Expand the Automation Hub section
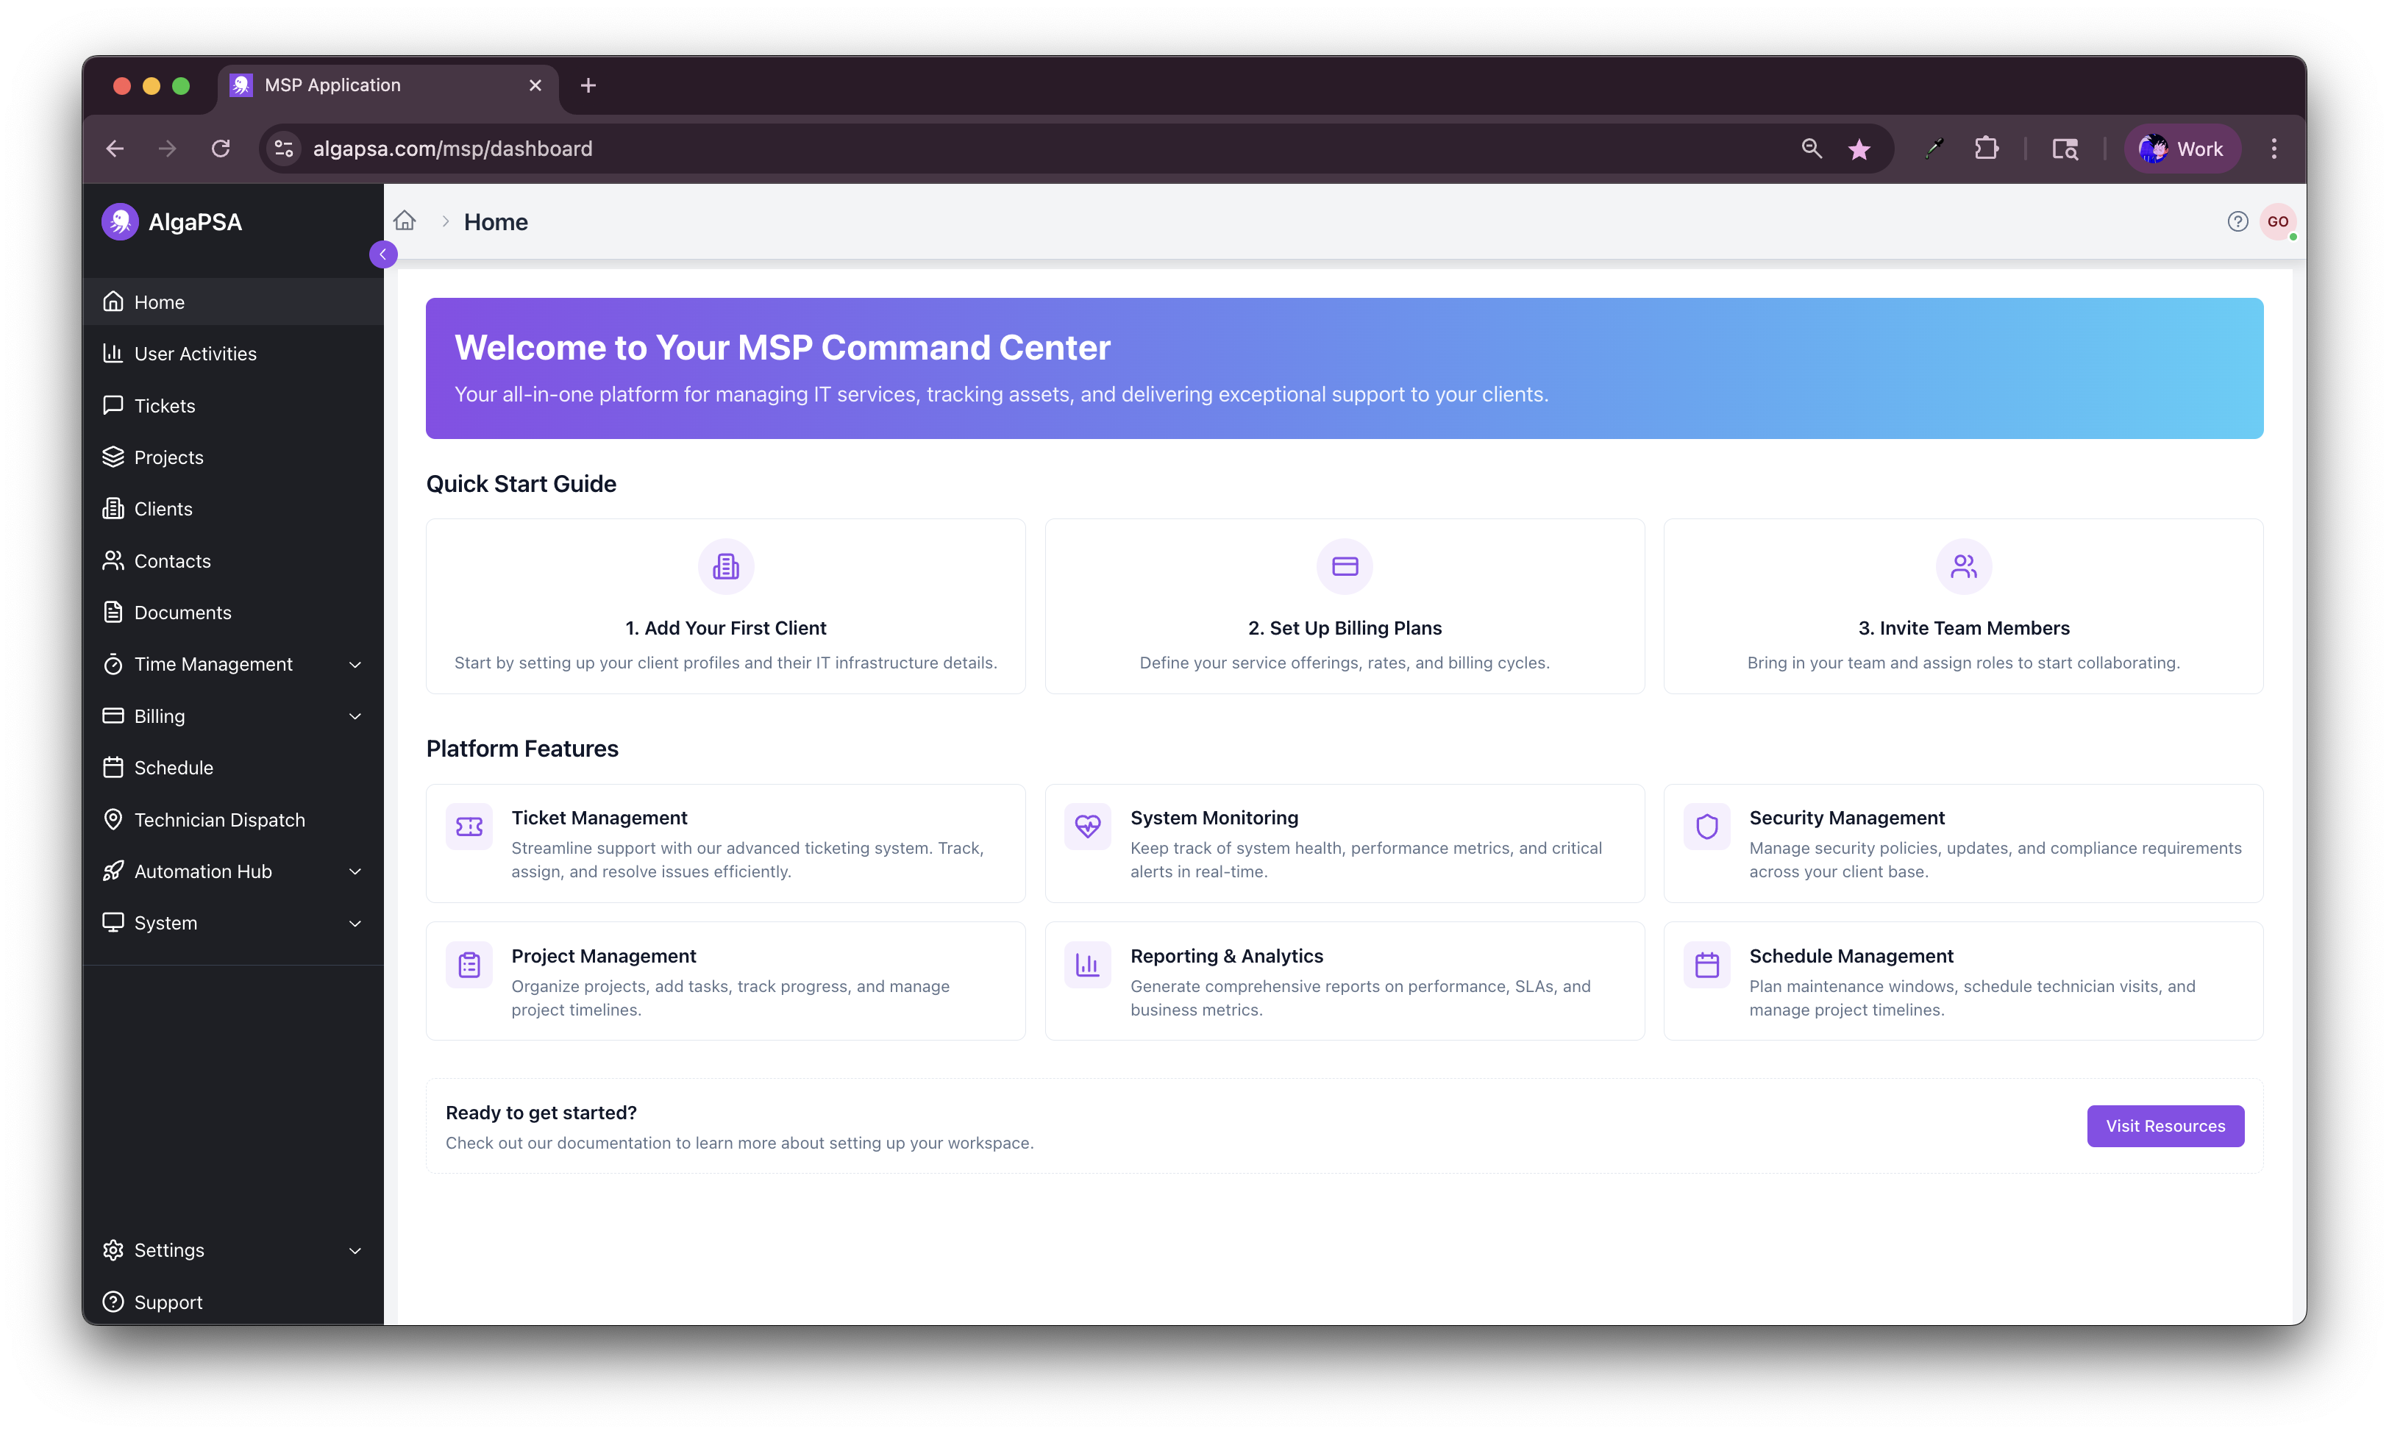The width and height of the screenshot is (2389, 1434). tap(355, 871)
